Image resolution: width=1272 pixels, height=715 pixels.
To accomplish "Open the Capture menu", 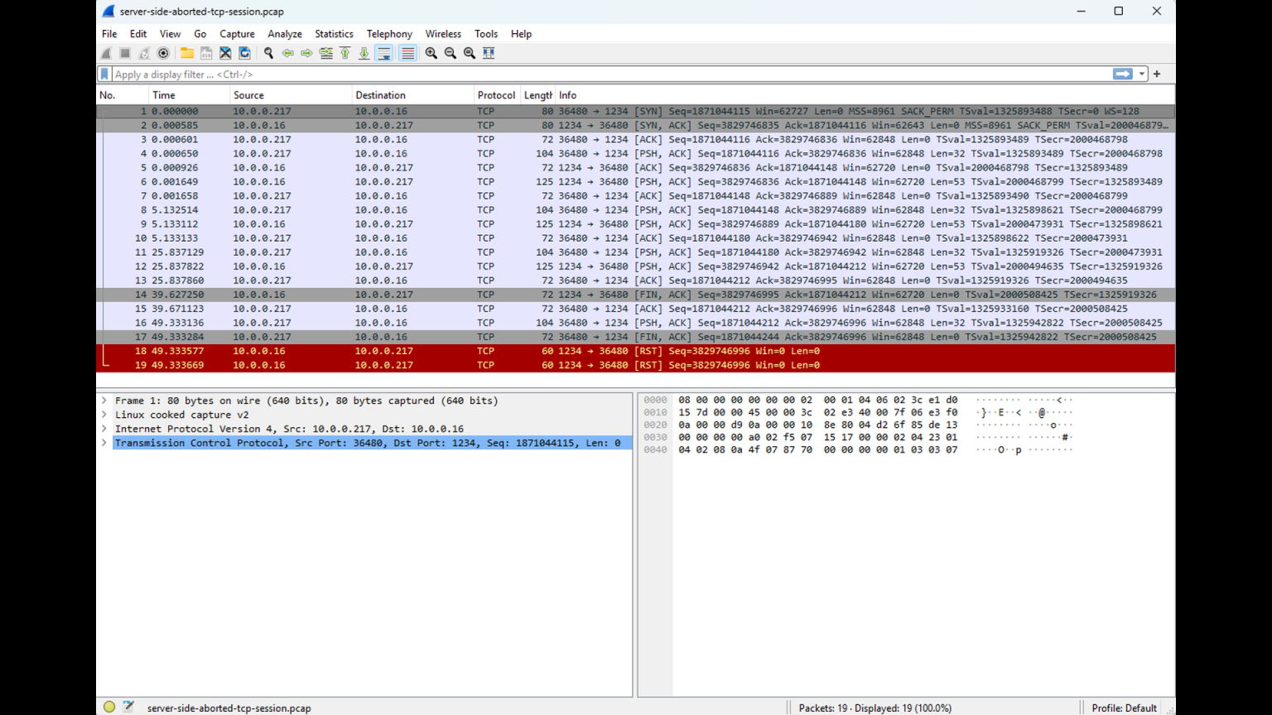I will pyautogui.click(x=237, y=34).
